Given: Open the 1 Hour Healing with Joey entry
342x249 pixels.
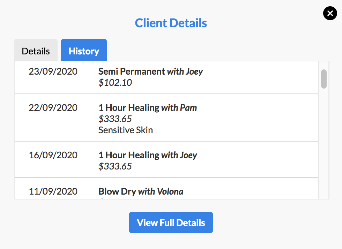Looking at the screenshot, I should [166, 160].
